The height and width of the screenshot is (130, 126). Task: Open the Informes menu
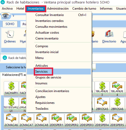point(106,9)
